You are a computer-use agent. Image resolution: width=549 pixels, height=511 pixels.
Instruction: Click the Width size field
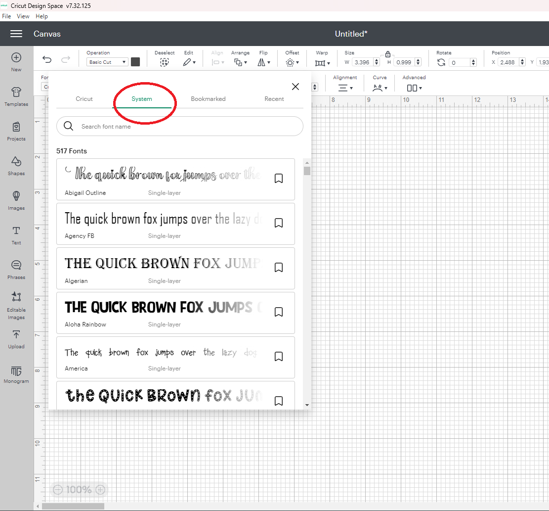click(362, 62)
